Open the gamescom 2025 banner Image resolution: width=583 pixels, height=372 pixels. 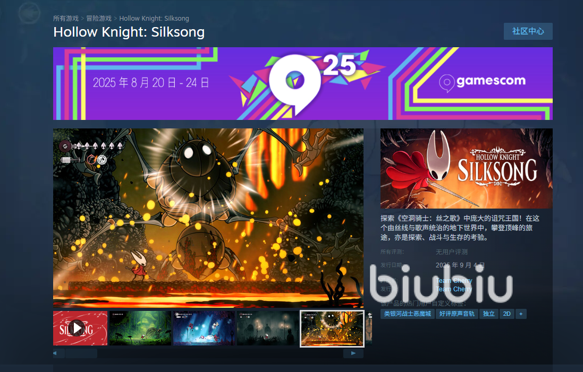pyautogui.click(x=302, y=83)
